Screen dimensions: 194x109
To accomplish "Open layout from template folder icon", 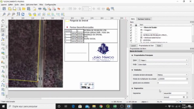I will 24,9.
